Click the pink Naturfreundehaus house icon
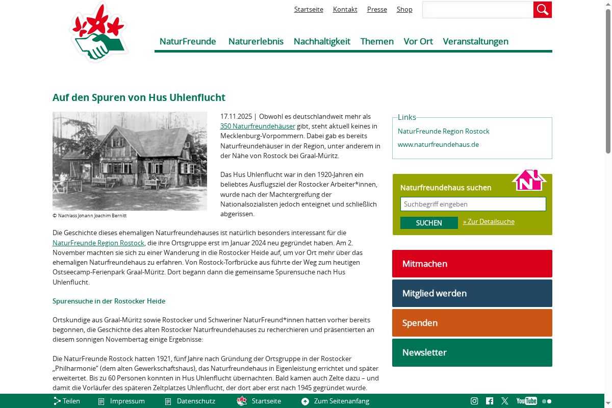The image size is (612, 408). [529, 180]
